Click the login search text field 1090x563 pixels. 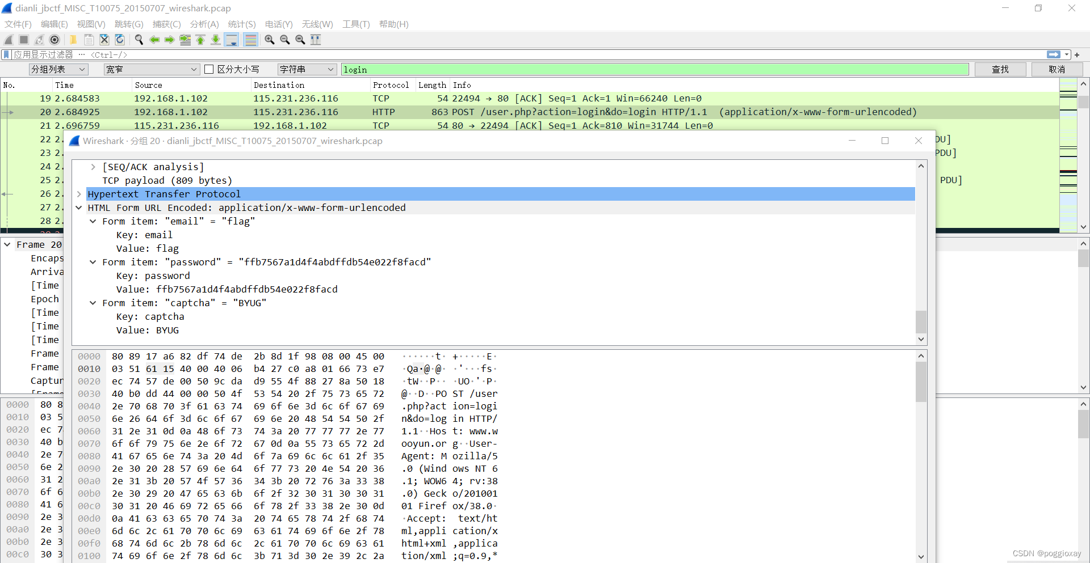(655, 69)
